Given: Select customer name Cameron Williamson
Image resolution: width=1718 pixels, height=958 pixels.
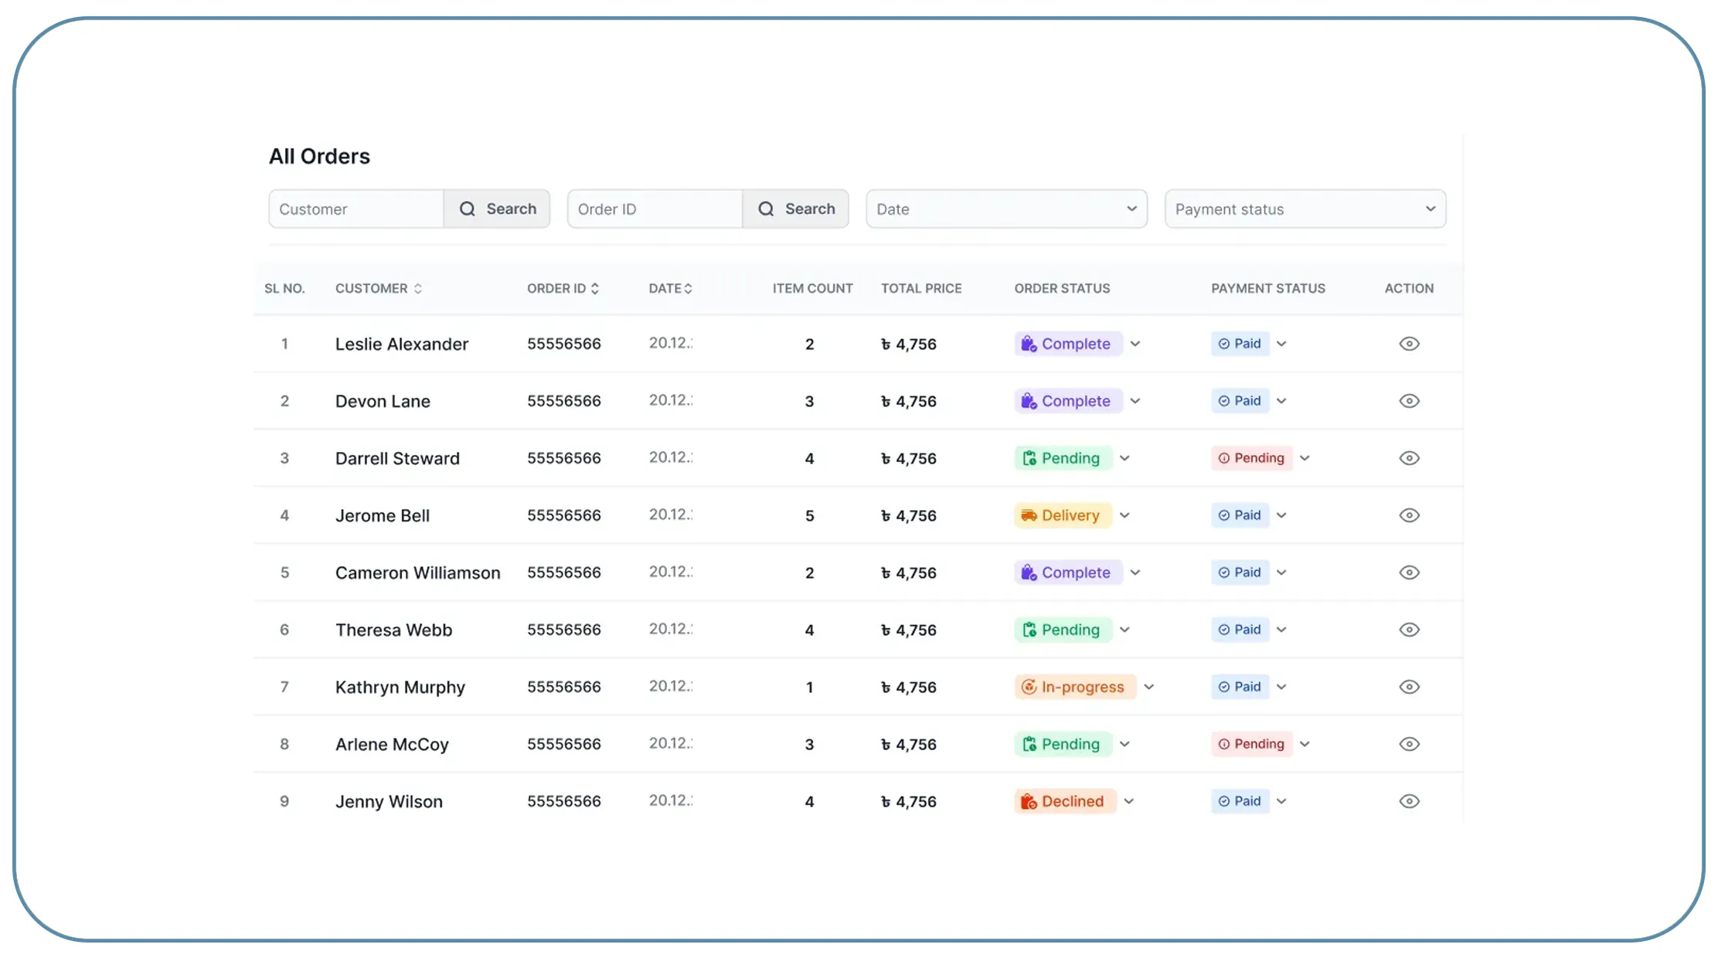Looking at the screenshot, I should click(417, 572).
